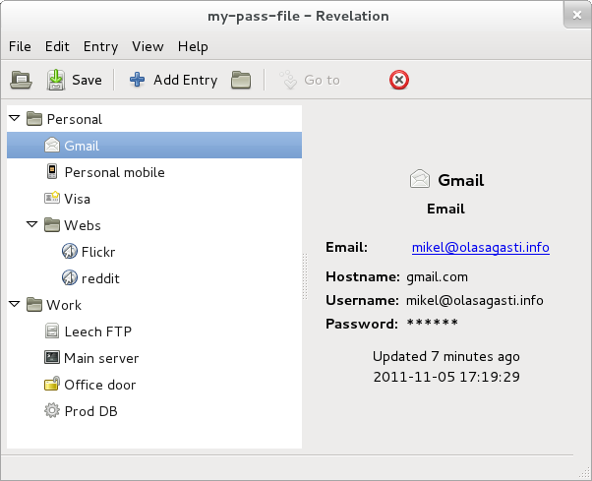Click the Personal mobile phone icon
This screenshot has width=592, height=481.
(52, 171)
